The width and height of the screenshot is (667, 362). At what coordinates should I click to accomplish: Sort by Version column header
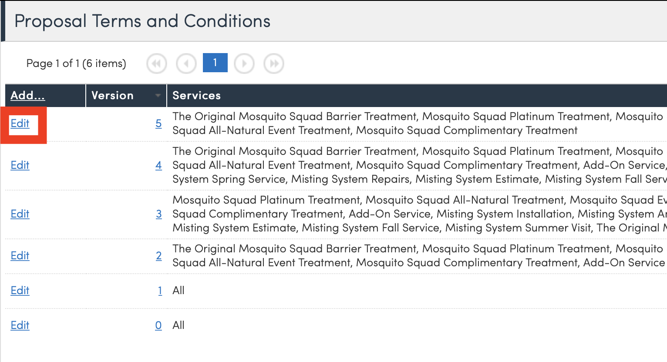(x=112, y=96)
